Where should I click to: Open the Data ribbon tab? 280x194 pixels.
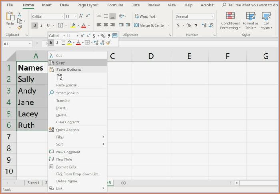[x=135, y=5]
